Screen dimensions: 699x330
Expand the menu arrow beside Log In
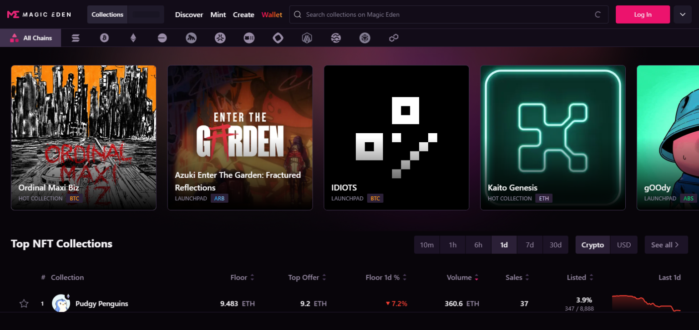pos(683,15)
